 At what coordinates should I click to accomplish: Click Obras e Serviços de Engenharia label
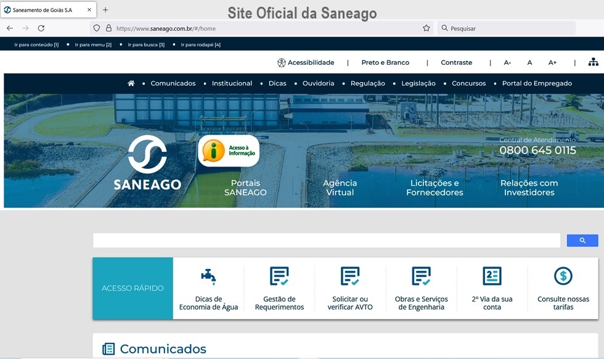tap(421, 303)
